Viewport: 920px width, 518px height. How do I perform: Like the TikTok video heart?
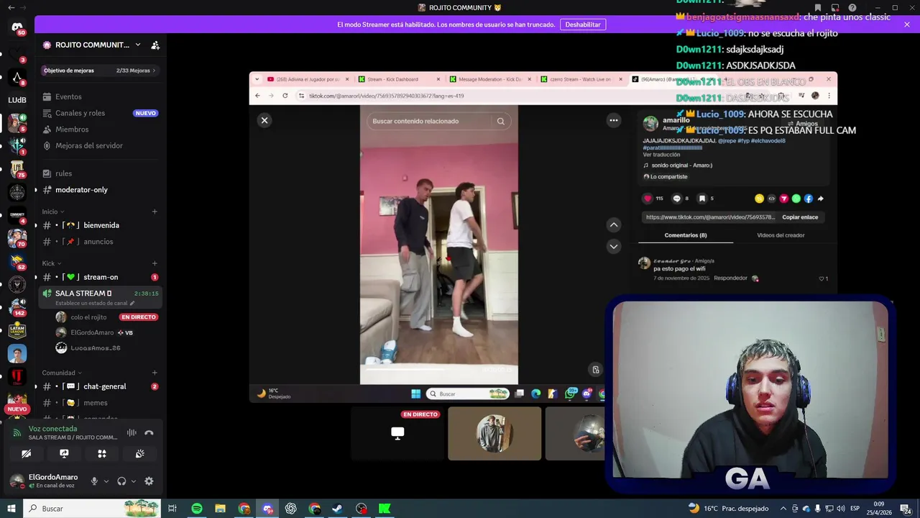[648, 199]
